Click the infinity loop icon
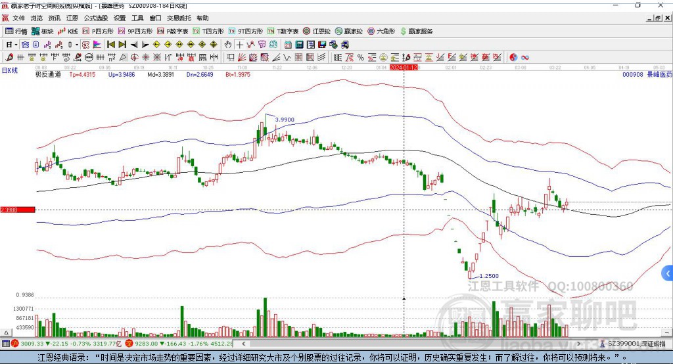The width and height of the screenshot is (673, 364). (x=524, y=57)
